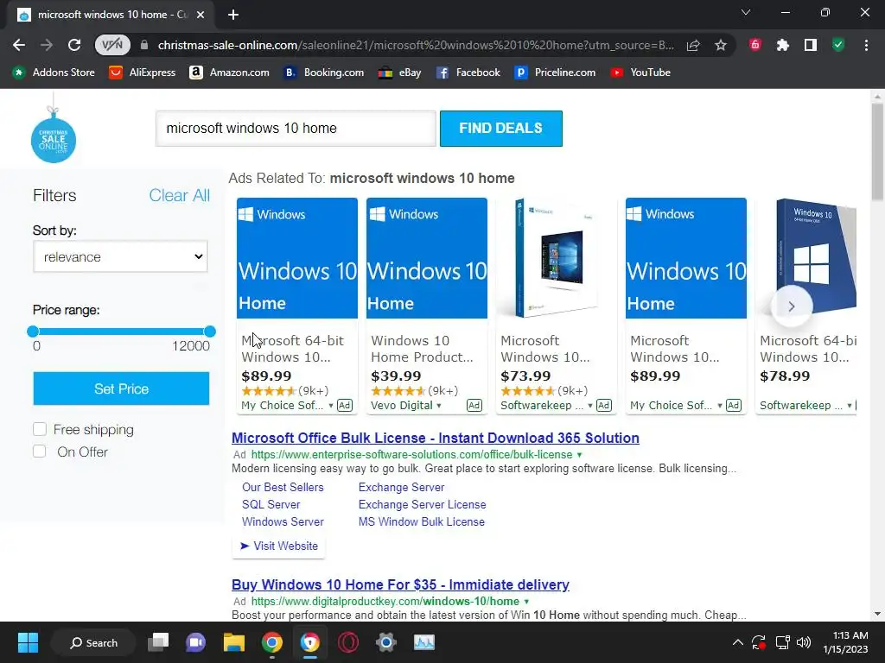Open the eBay bookmark
This screenshot has height=663, width=885.
tap(400, 73)
